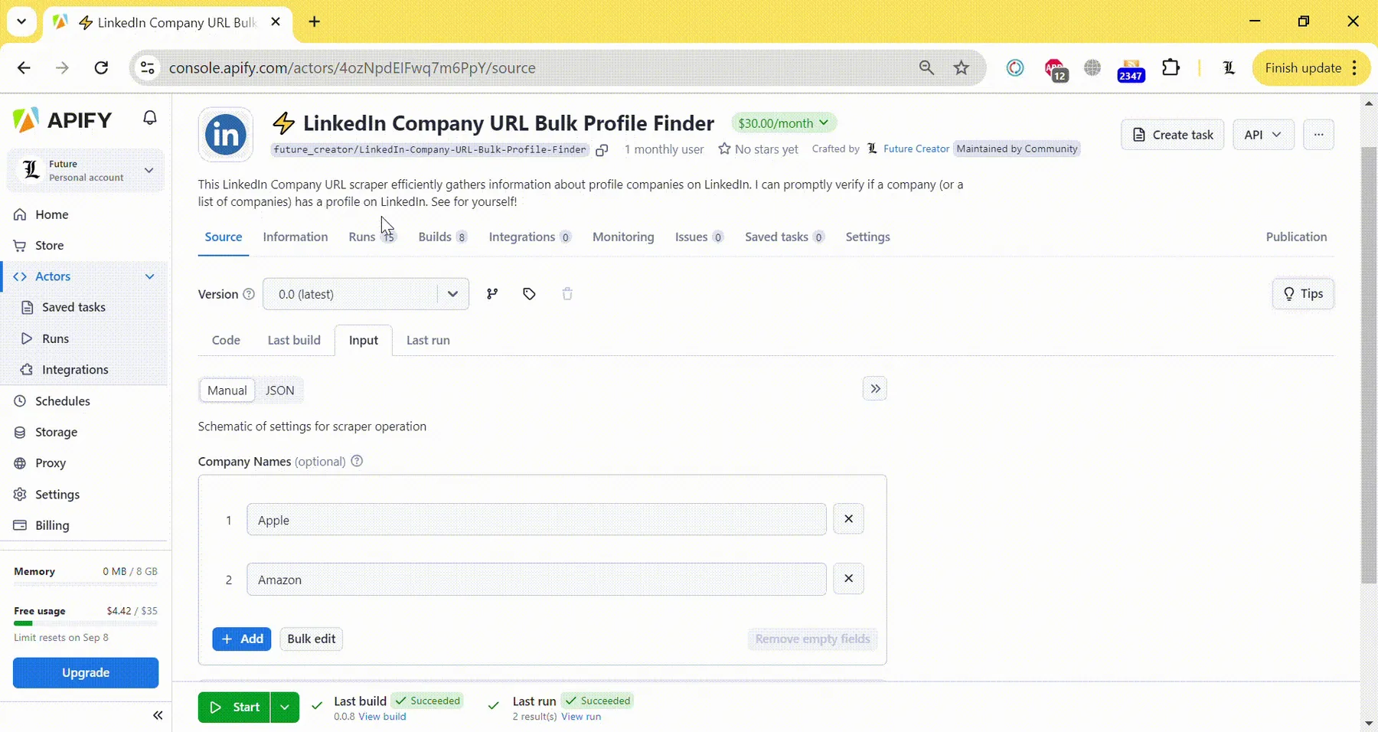Viewport: 1378px width, 732px height.
Task: Open the Version 0.0 (latest) selector
Action: (x=366, y=294)
